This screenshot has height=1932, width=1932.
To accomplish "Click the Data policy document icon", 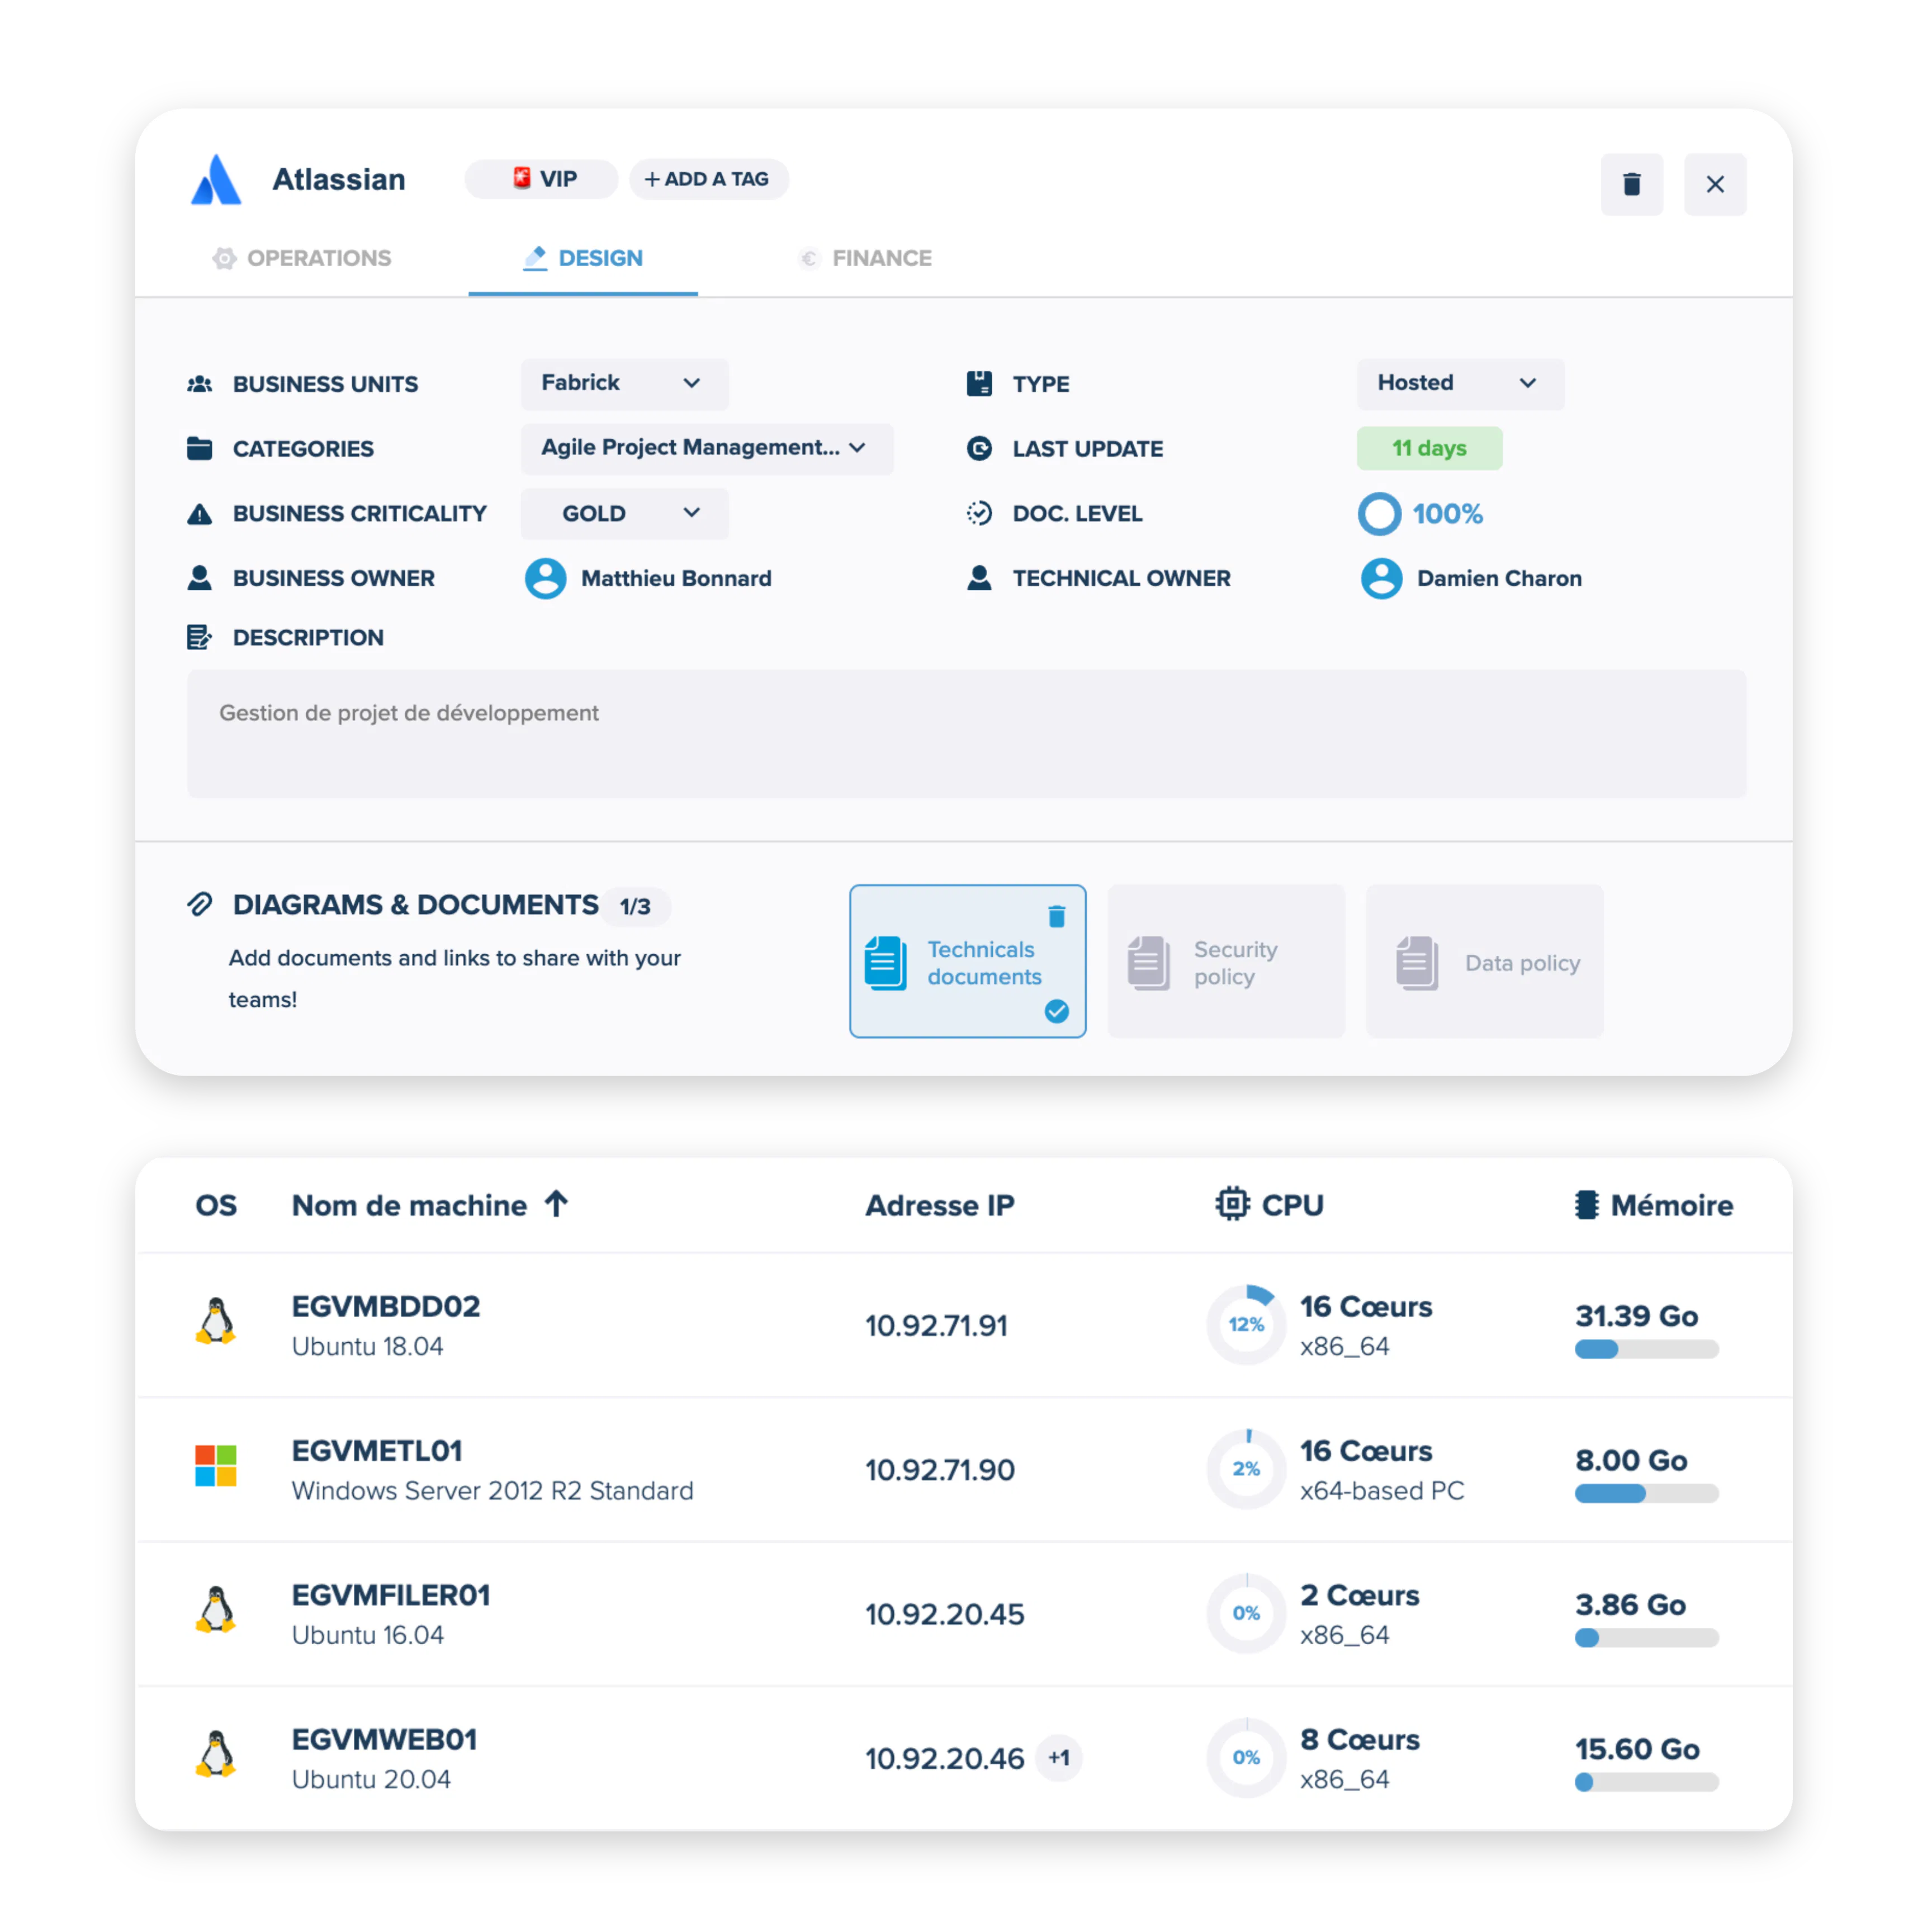I will [1417, 963].
